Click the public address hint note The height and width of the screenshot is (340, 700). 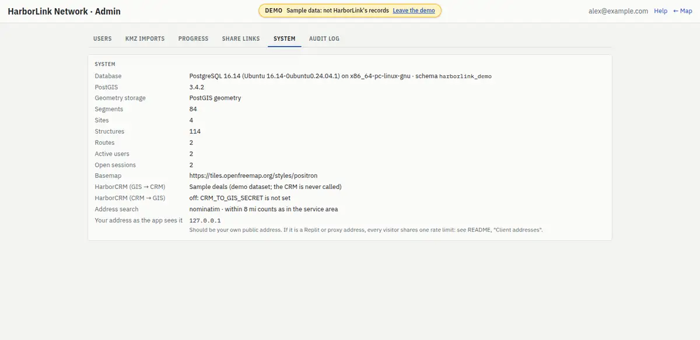click(366, 230)
